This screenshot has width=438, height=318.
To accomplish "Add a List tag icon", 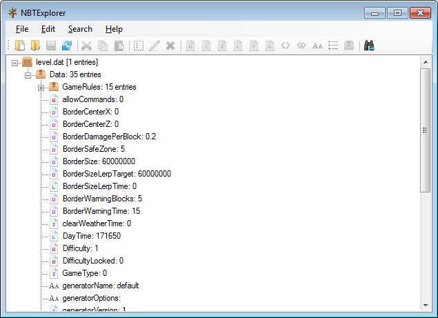I will point(333,46).
